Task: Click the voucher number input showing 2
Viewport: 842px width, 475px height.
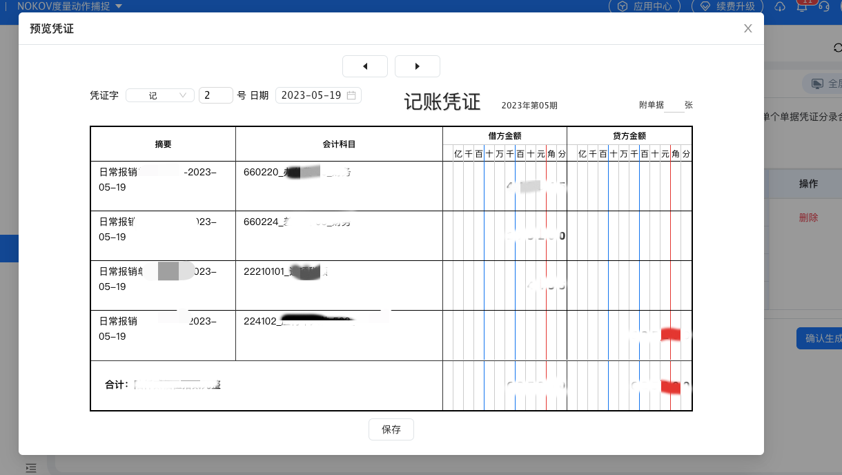Action: pos(216,95)
